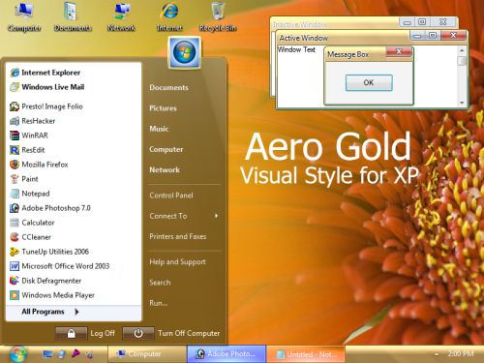484x363 pixels.
Task: Open Help and Support
Action: click(177, 261)
